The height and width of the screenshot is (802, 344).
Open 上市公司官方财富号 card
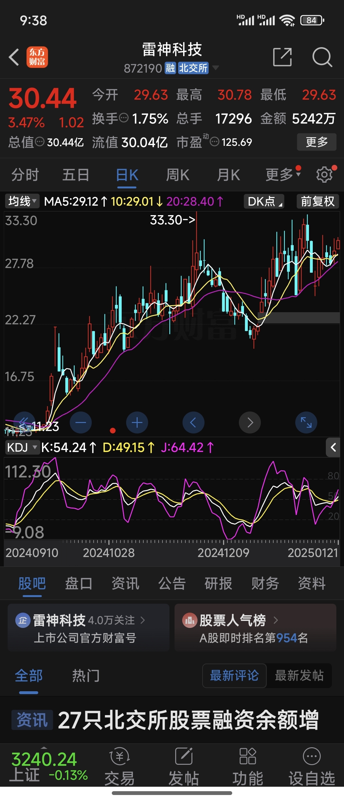coord(89,627)
